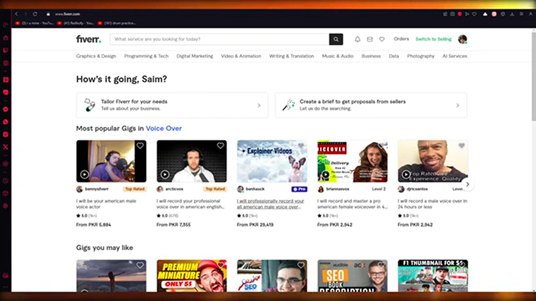The width and height of the screenshot is (536, 301).
Task: Open Music & Audio category
Action: tap(338, 56)
